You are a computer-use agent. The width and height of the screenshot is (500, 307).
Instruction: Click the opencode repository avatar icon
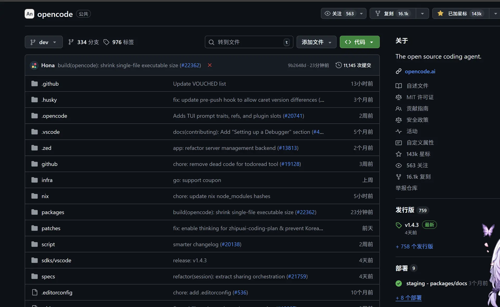point(29,14)
